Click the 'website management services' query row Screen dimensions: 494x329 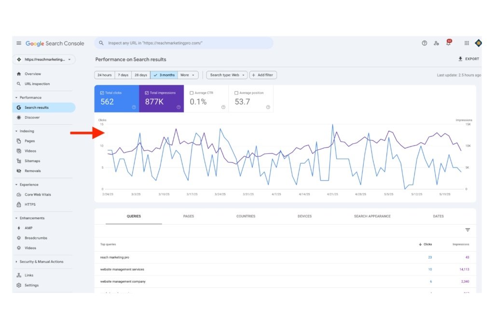285,270
